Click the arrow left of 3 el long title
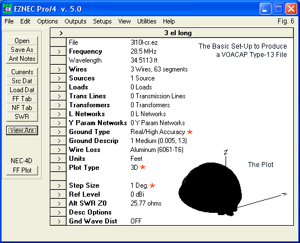Screen dimensions: 300x243 pyautogui.click(x=61, y=33)
